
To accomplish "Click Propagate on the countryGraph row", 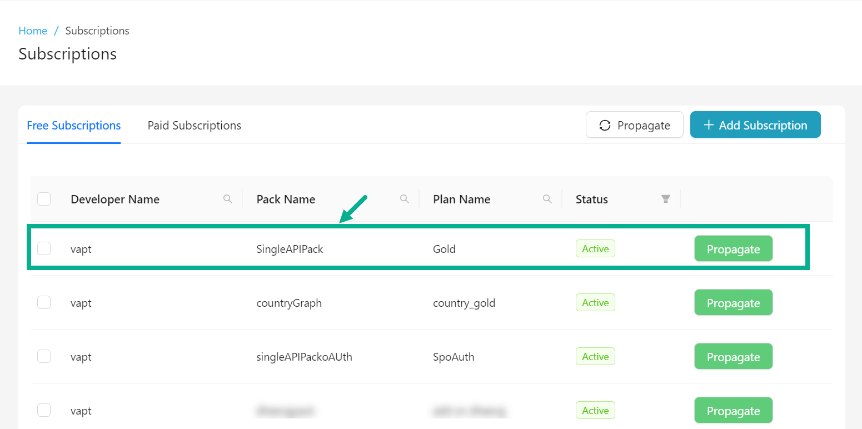I will [x=733, y=302].
